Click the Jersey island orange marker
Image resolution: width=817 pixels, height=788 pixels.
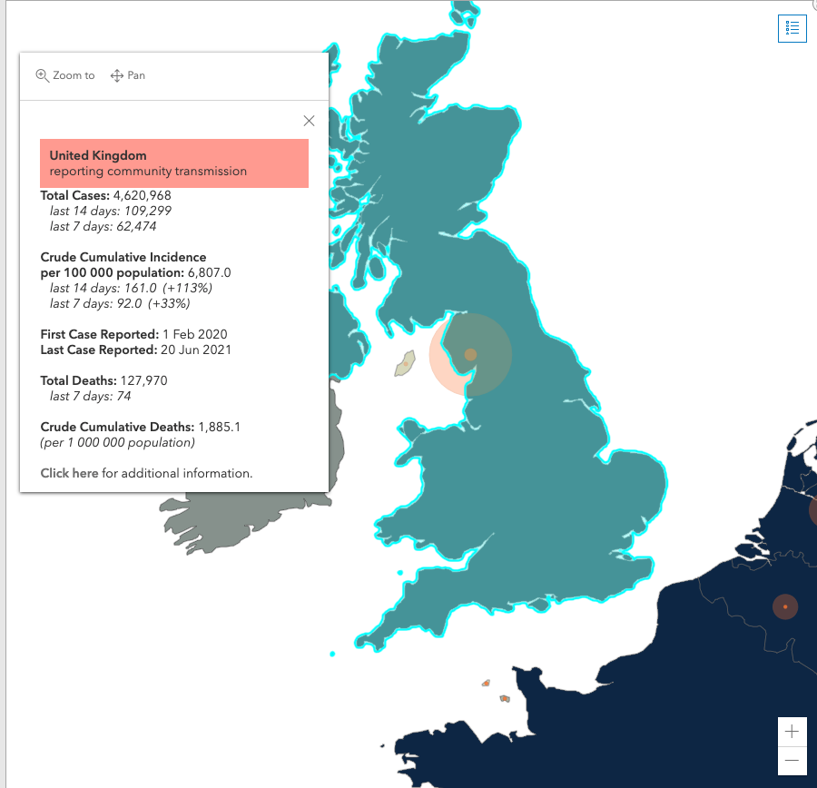point(505,698)
